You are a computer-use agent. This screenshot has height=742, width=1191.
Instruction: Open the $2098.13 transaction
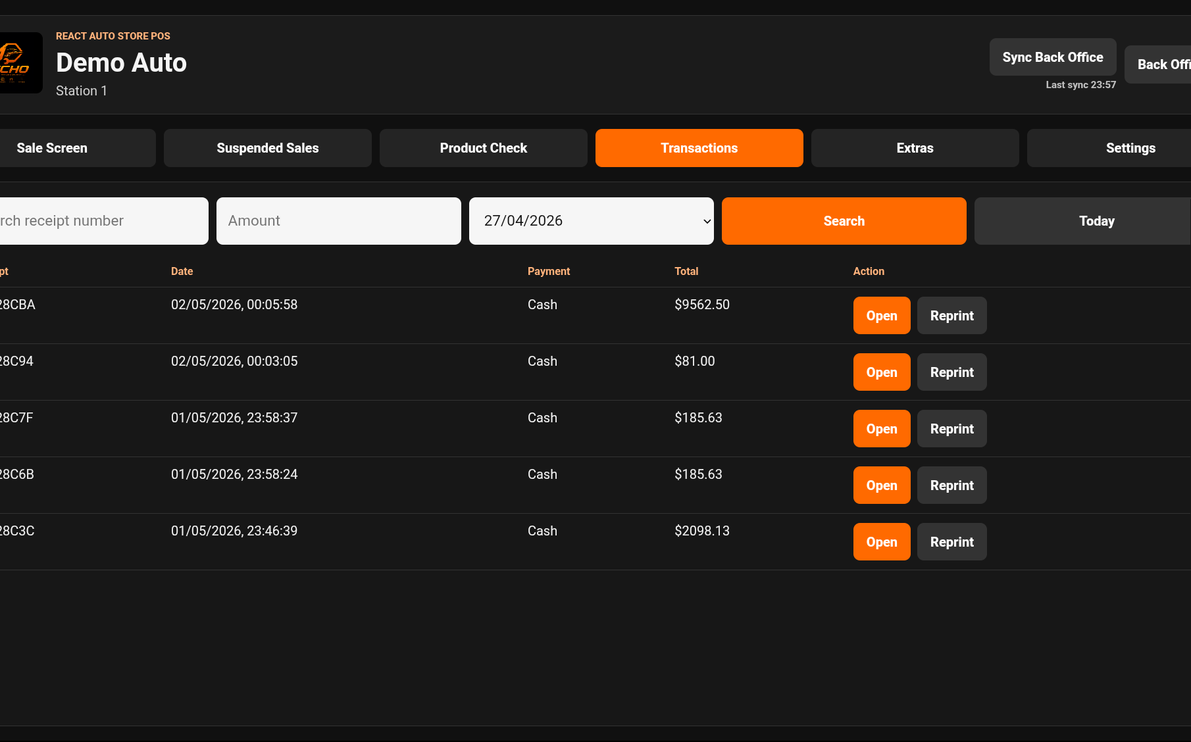[x=882, y=542]
